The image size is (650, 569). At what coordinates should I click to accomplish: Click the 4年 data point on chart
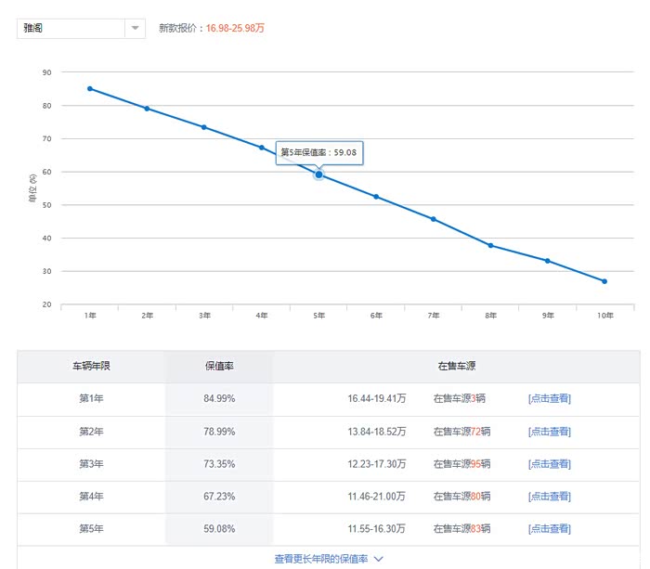[262, 148]
